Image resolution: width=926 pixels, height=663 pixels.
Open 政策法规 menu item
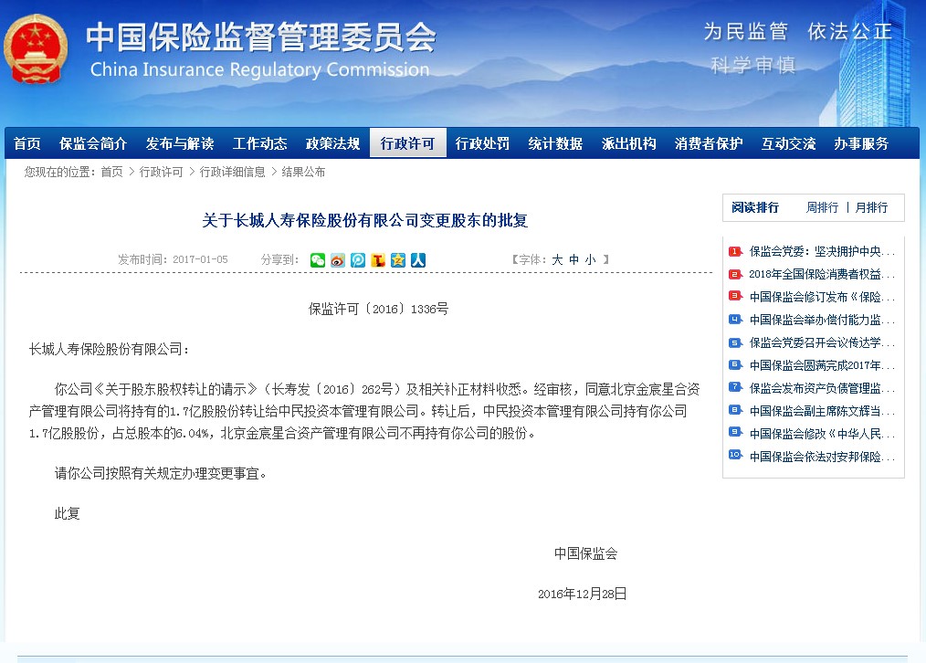pyautogui.click(x=332, y=143)
